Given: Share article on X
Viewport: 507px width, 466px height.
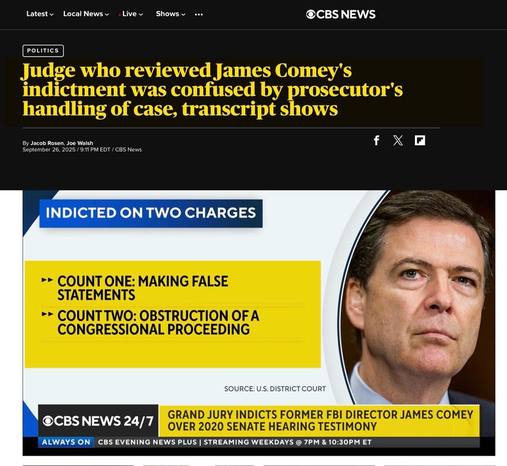Looking at the screenshot, I should [x=398, y=140].
